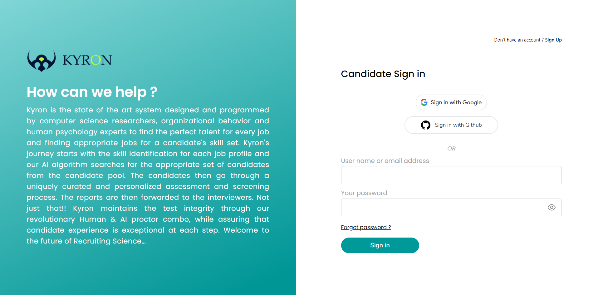Focus the password input field
This screenshot has height=295, width=598.
[443, 208]
